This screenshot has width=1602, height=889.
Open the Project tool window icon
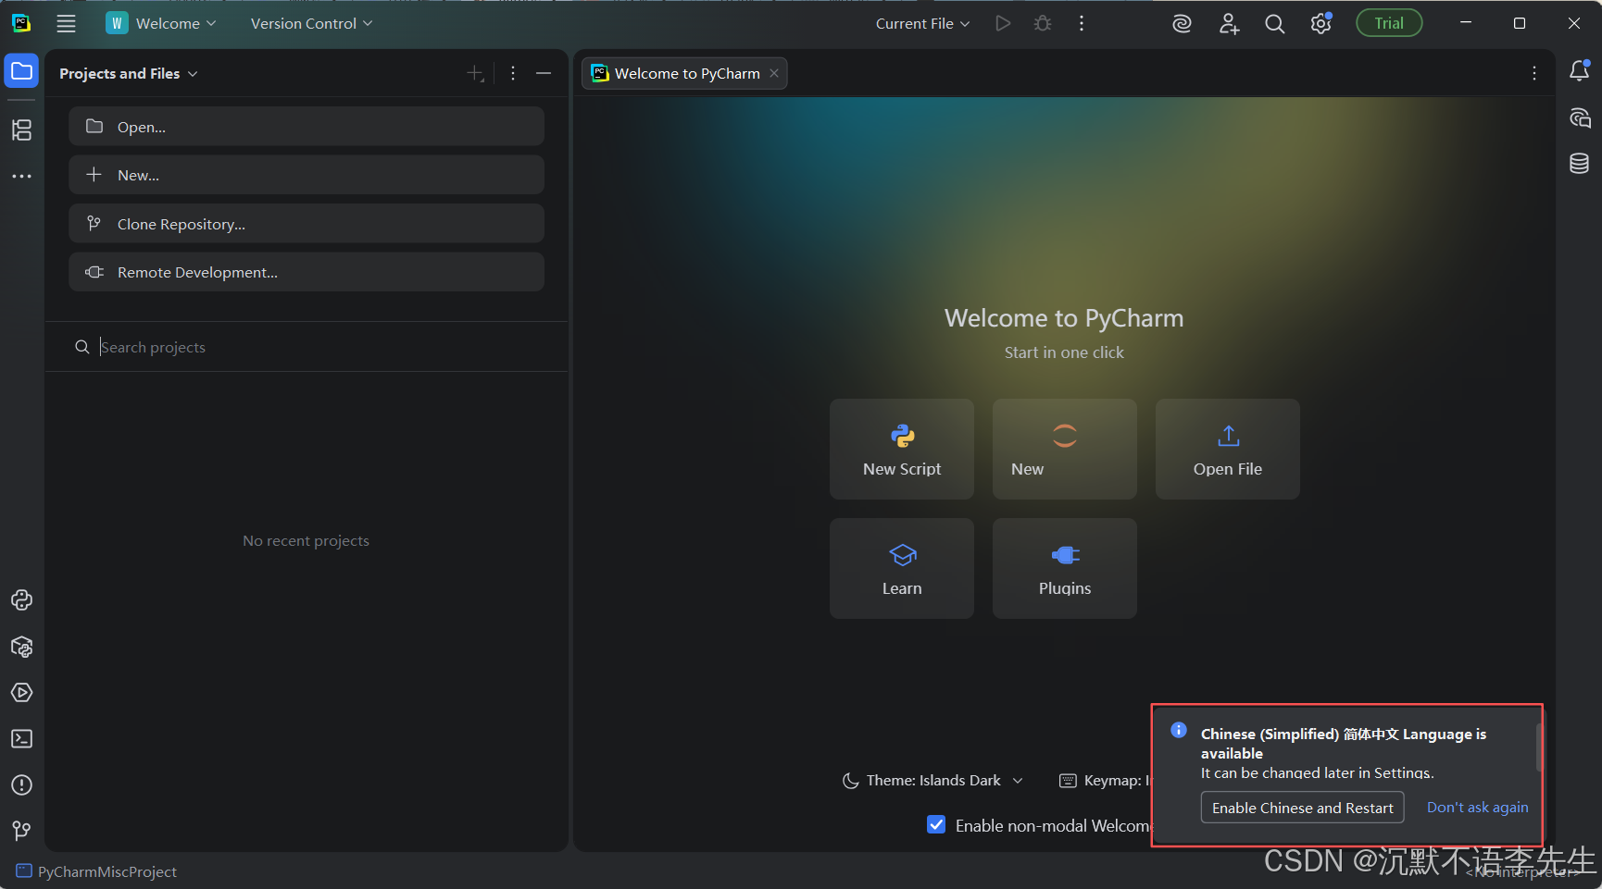(x=21, y=71)
